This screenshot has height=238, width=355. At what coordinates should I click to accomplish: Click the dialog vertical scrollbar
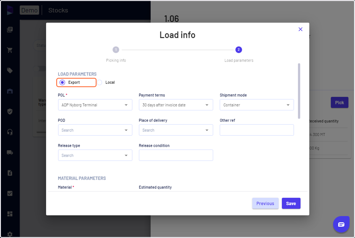point(299,91)
